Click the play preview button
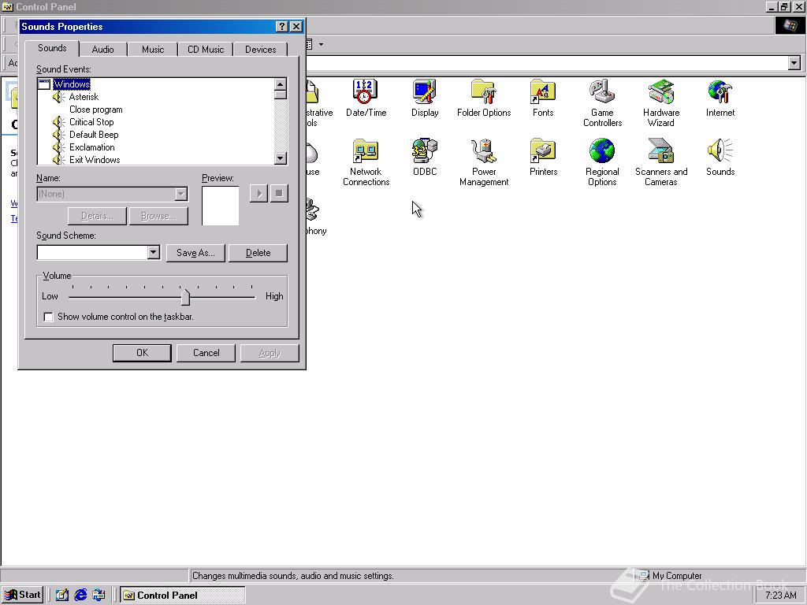This screenshot has height=605, width=807. tap(258, 194)
